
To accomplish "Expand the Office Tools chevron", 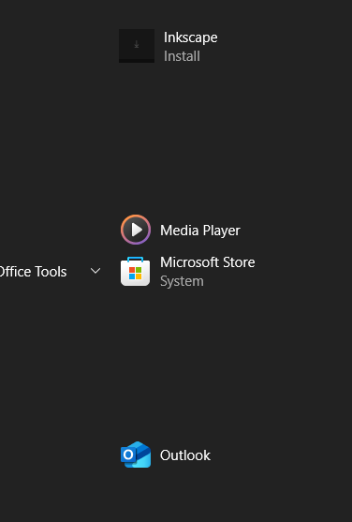I will pyautogui.click(x=95, y=271).
